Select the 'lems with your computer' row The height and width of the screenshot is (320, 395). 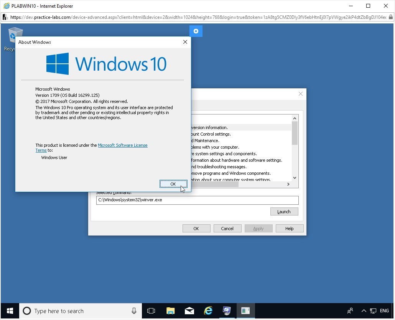pos(241,147)
